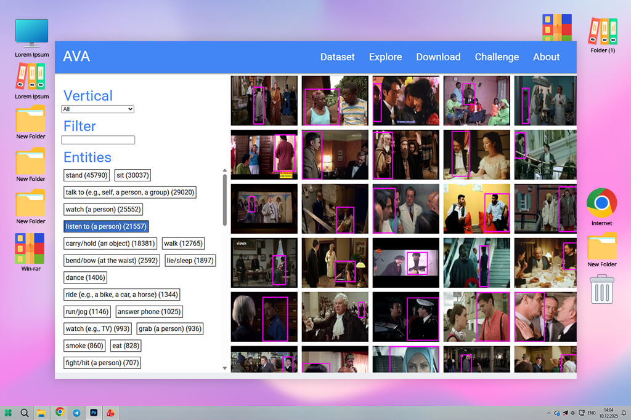Select the 'grab (a person) (936)' entity

point(170,329)
